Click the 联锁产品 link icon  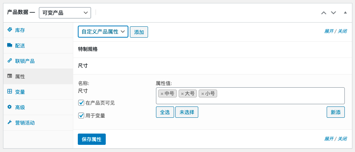(x=9, y=61)
